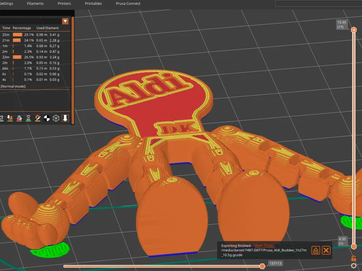The height and width of the screenshot is (271, 362).
Task: Select the 29.1% legend row
Action: point(35,35)
